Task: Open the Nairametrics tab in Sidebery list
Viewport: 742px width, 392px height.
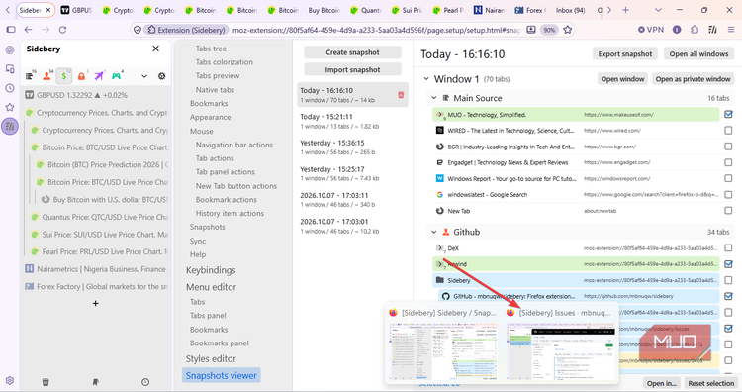Action: (96, 269)
